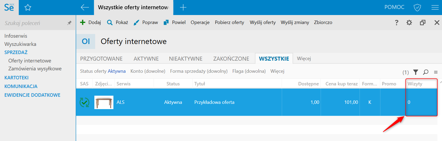Open a new tab with plus icon
Image resolution: width=442 pixels, height=141 pixels.
(183, 7)
